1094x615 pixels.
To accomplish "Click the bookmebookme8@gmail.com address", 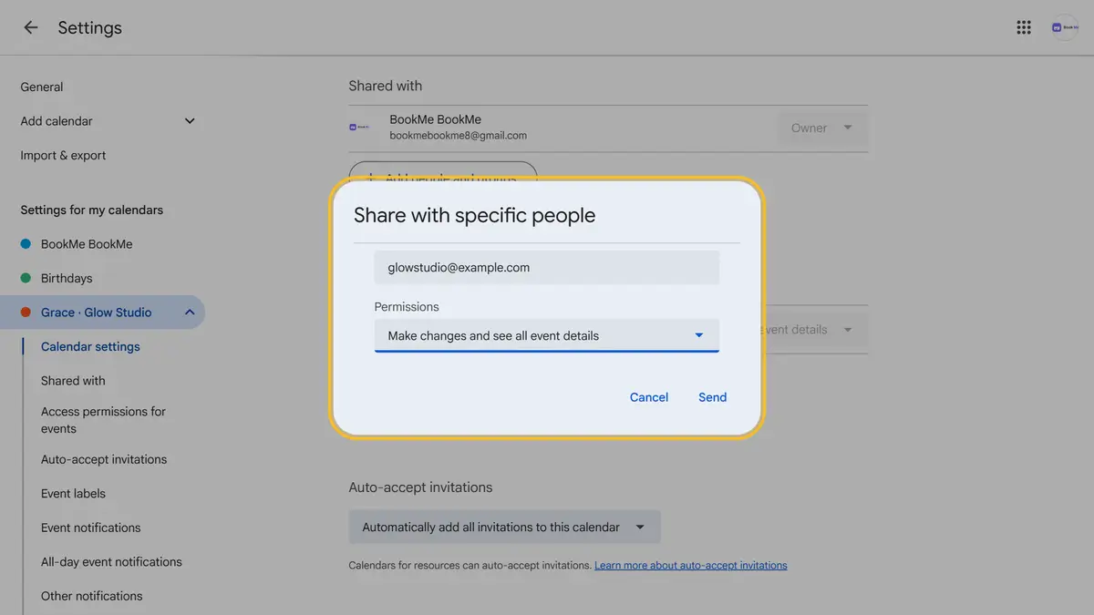I will [x=459, y=136].
